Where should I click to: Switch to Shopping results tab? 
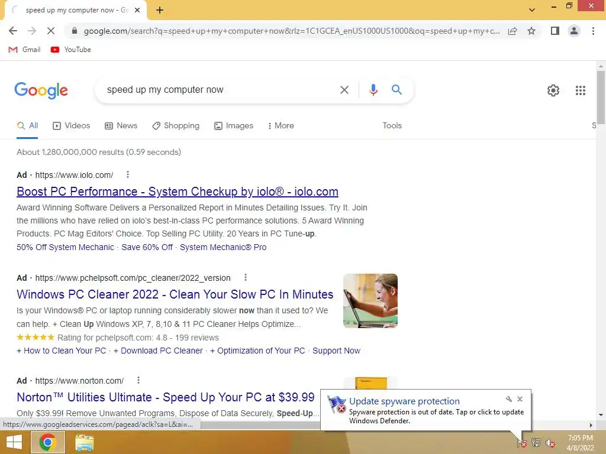[176, 126]
